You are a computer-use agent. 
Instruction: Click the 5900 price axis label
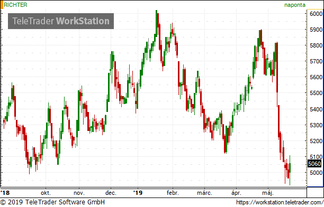click(x=316, y=30)
